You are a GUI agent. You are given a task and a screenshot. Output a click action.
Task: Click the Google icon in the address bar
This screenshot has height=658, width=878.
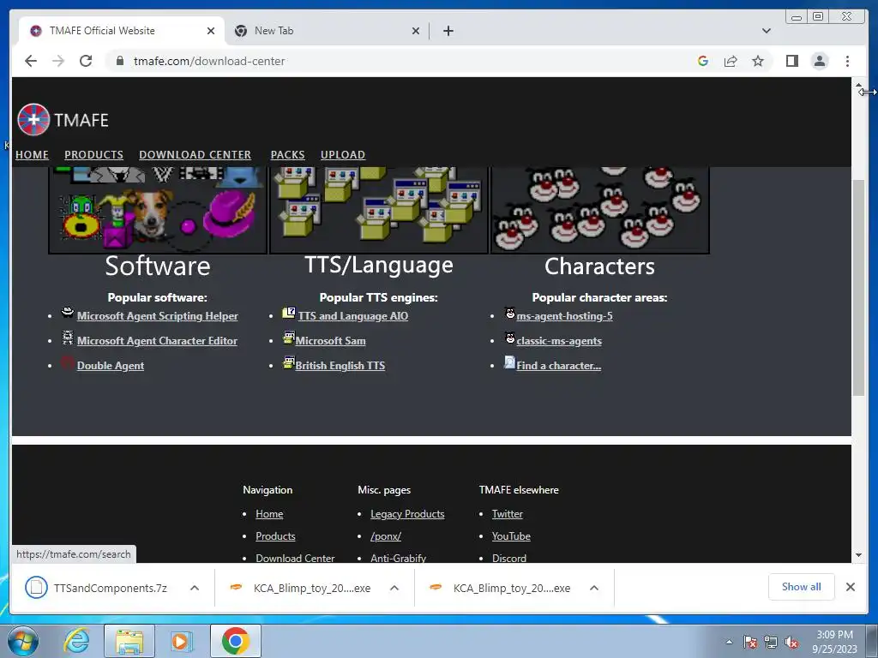click(x=703, y=61)
